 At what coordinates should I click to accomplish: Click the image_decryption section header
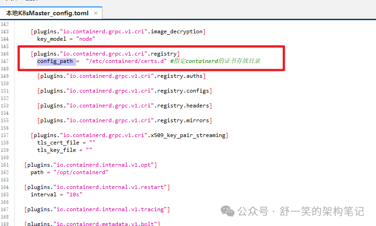tap(118, 31)
